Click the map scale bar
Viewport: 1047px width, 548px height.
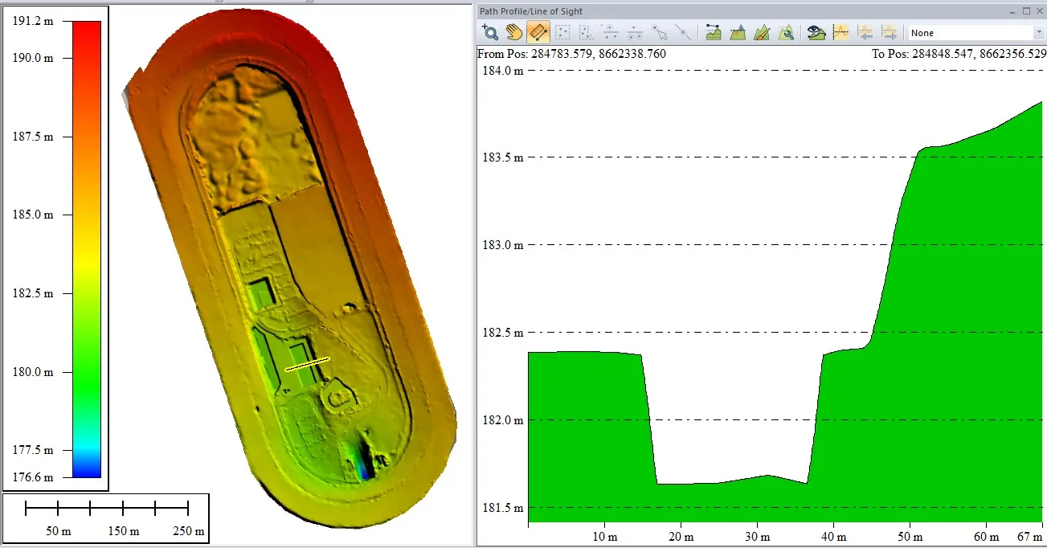point(107,508)
